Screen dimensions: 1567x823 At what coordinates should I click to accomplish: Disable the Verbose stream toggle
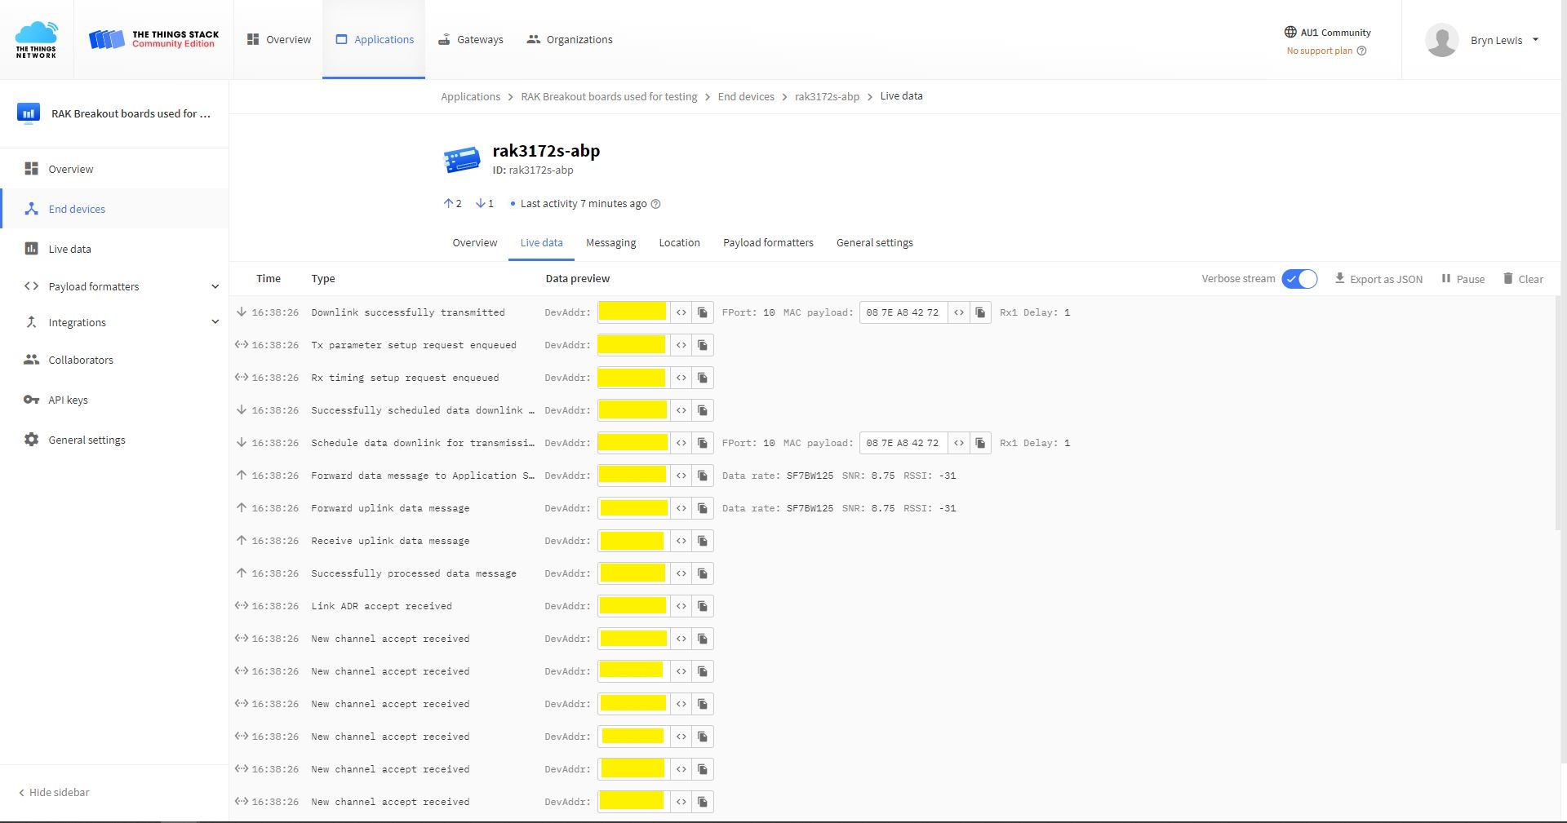click(1298, 279)
